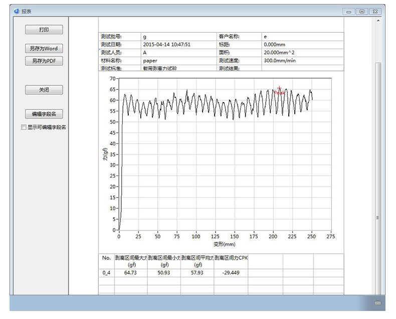Click the scrollbar up arrow
The height and width of the screenshot is (319, 396).
(x=378, y=21)
